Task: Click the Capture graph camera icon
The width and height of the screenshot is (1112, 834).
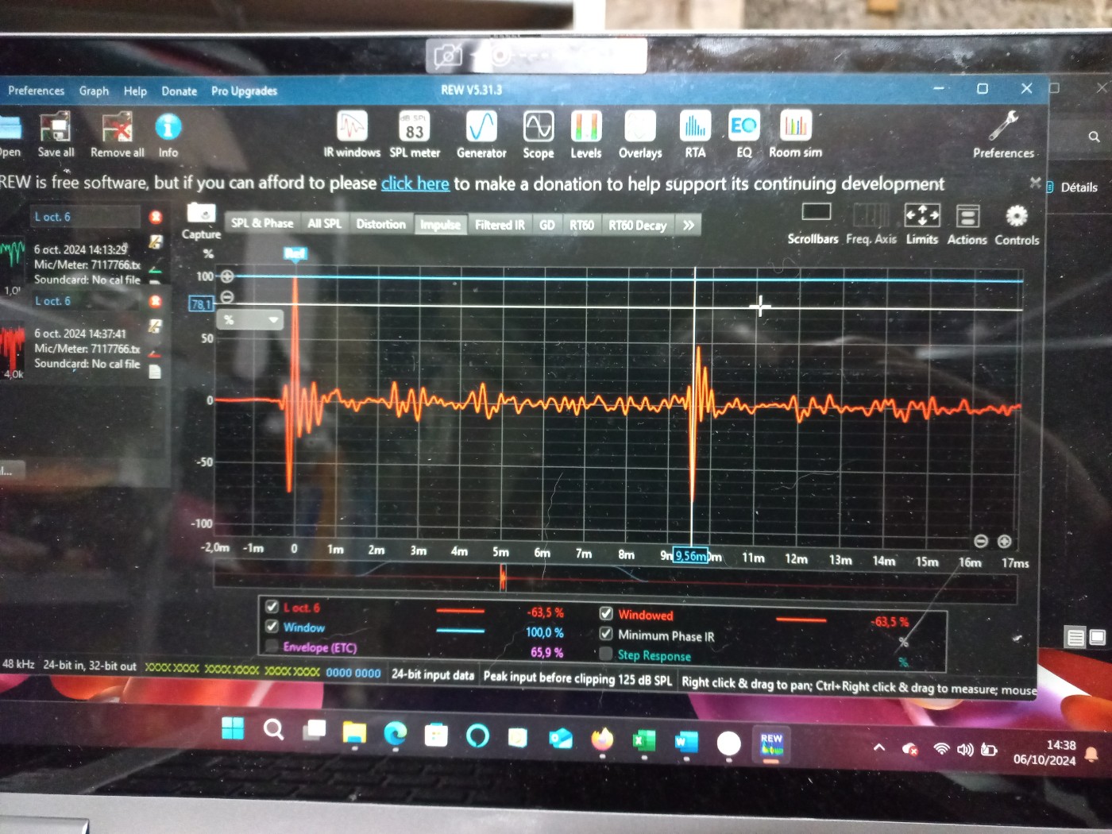Action: click(x=201, y=214)
